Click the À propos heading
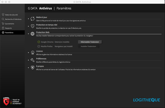Screen dimensions: 165x108 [40, 66]
